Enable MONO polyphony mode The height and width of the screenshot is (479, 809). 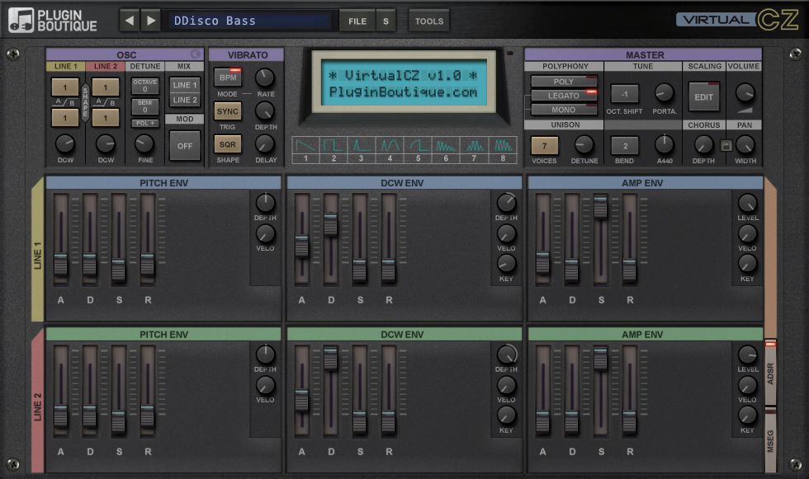pos(564,110)
